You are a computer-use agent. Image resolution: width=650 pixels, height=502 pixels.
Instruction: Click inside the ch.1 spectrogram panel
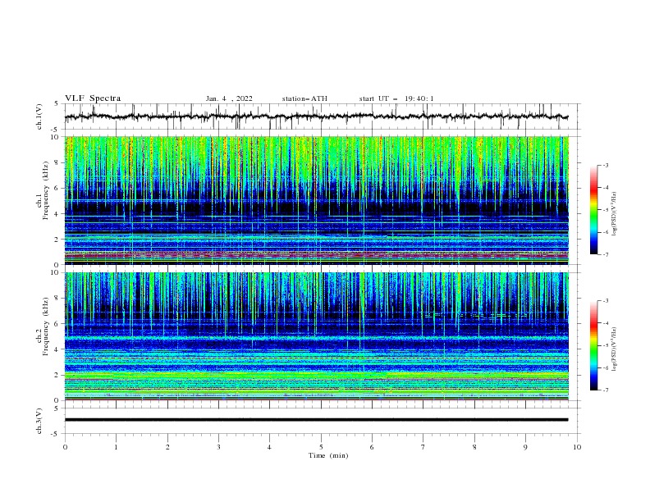click(x=316, y=200)
